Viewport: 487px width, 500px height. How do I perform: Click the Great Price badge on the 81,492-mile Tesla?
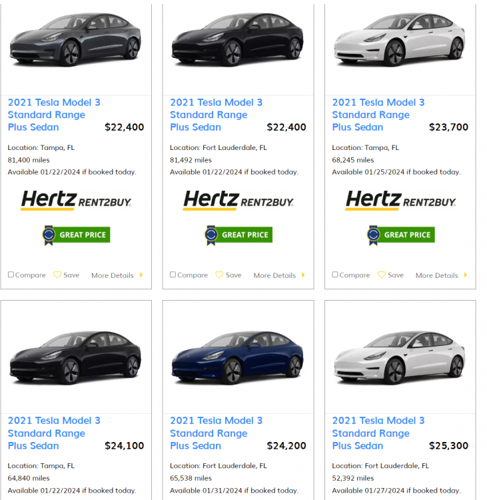pos(239,235)
